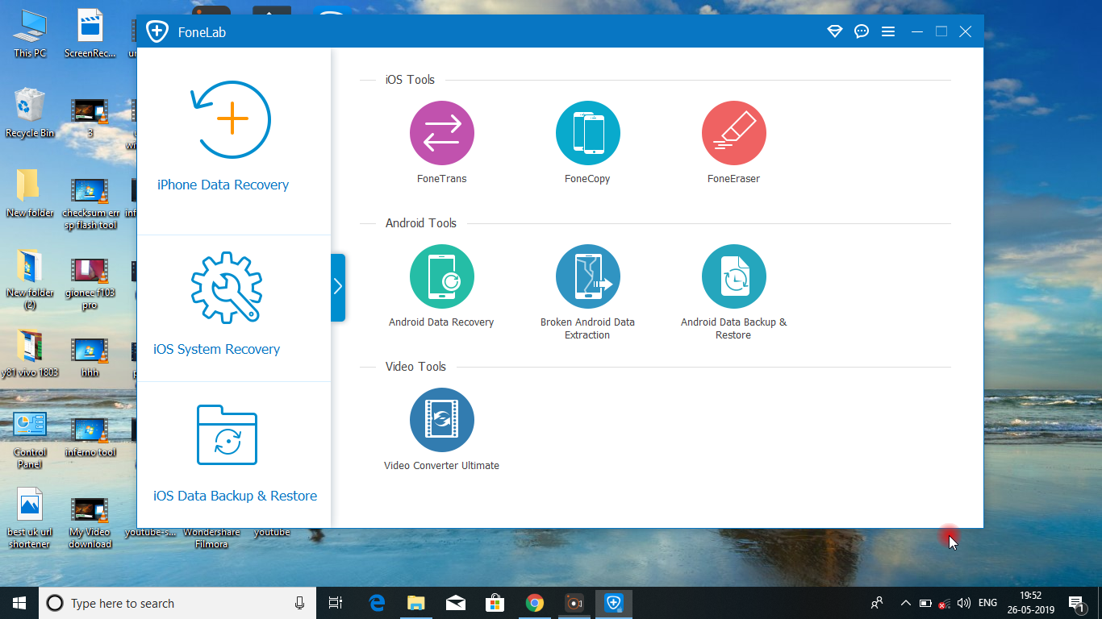Launch the FoneCopy tool icon
The image size is (1102, 619).
587,133
